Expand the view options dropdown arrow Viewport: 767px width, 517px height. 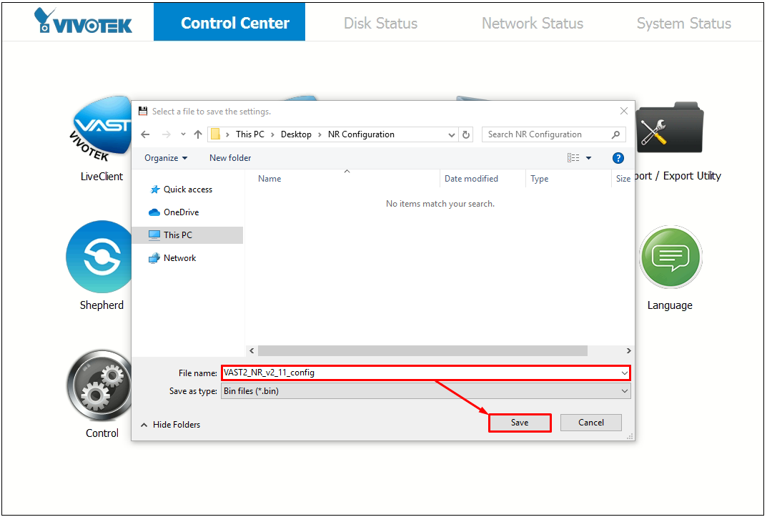pyautogui.click(x=588, y=158)
